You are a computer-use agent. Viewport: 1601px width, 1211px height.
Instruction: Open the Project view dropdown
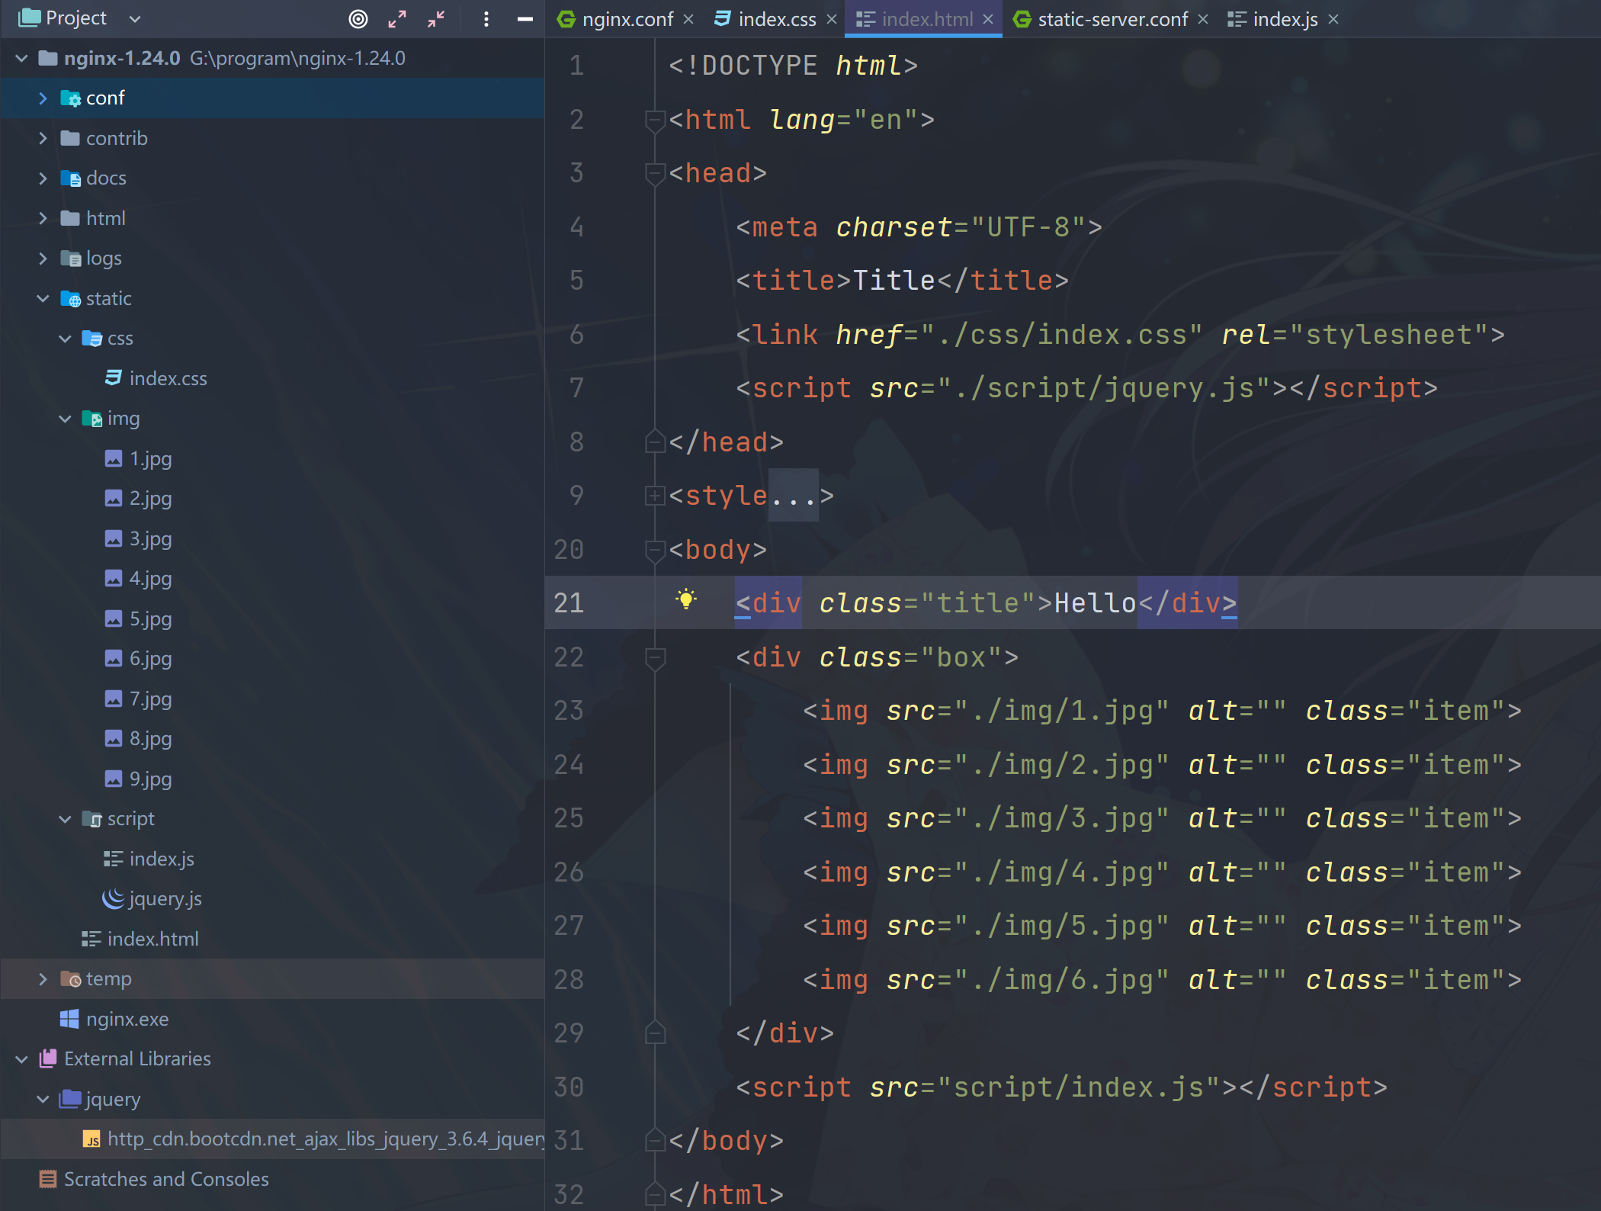(x=135, y=19)
